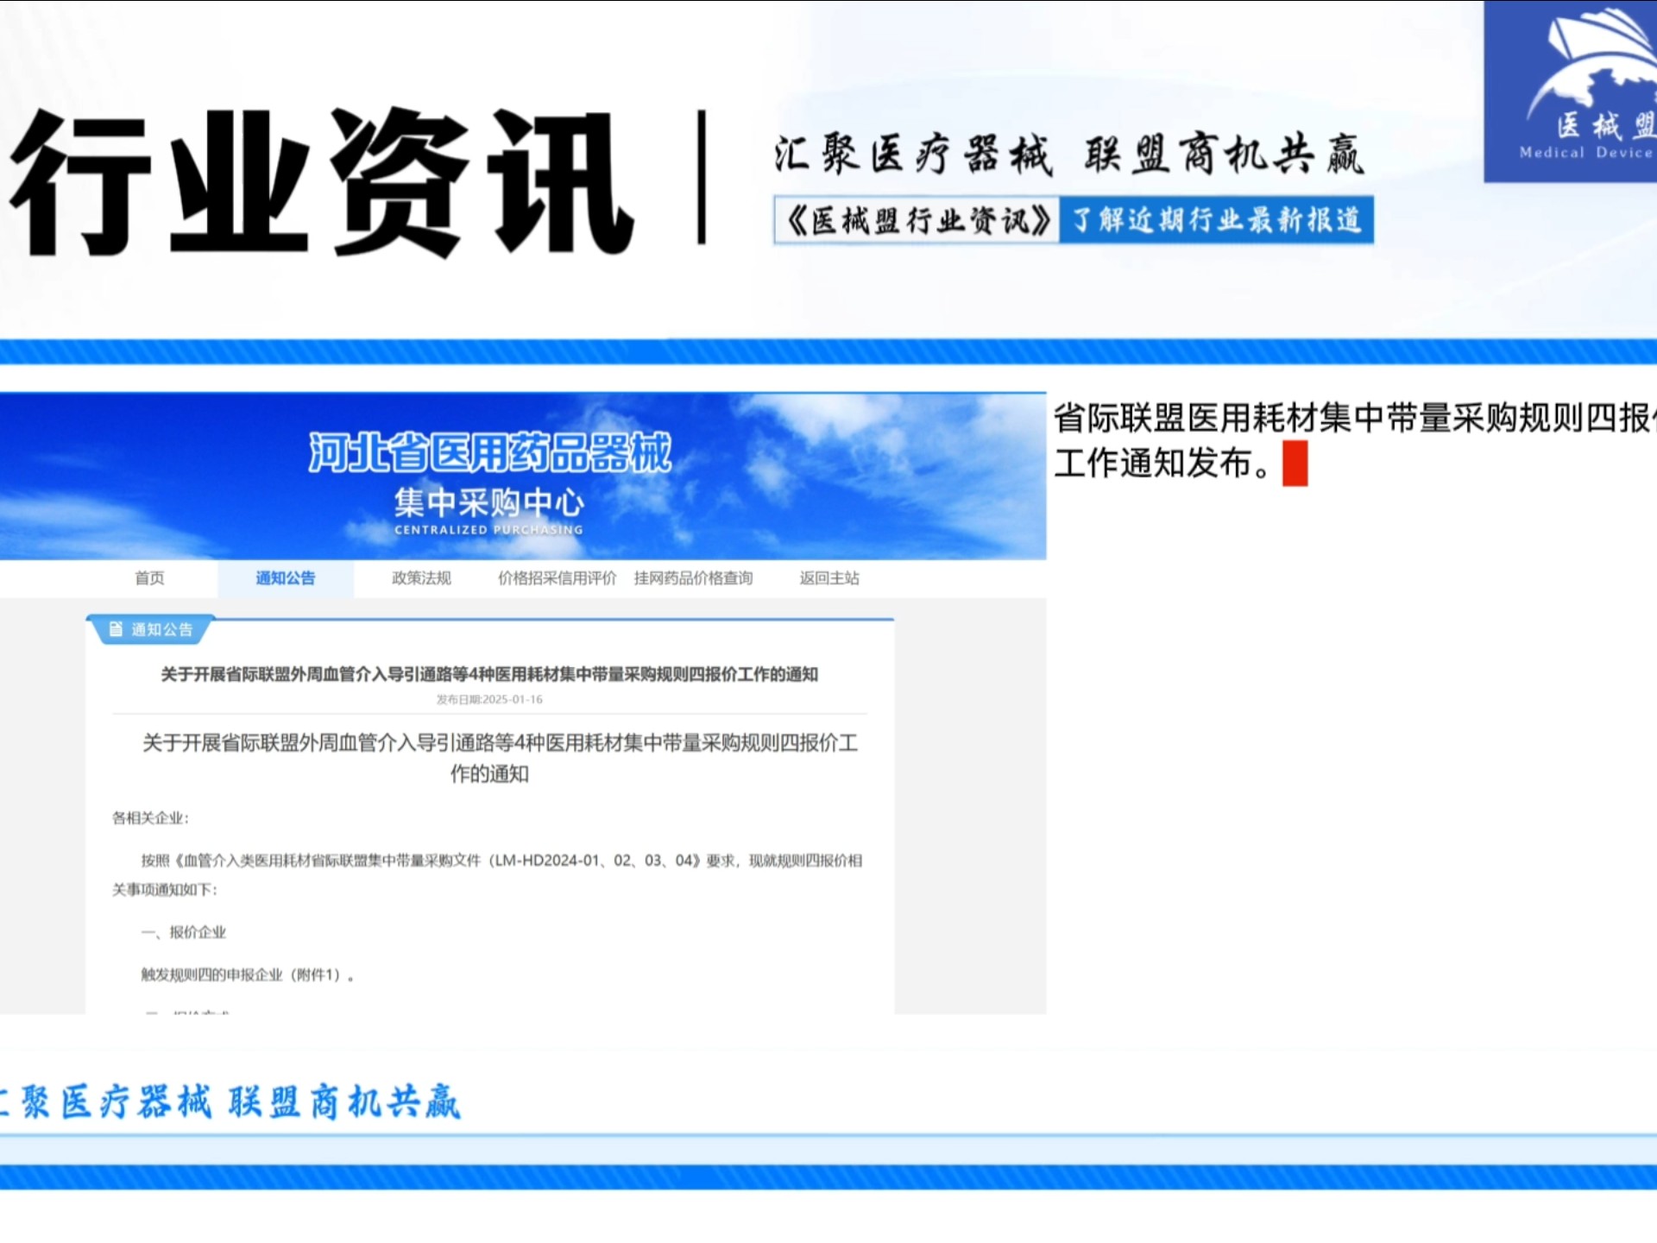This screenshot has width=1657, height=1243.
Task: Click the 触发规则四的申报企业（附件1） line
Action: click(248, 975)
